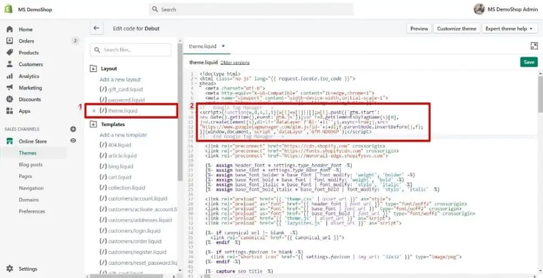The width and height of the screenshot is (543, 278).
Task: Click the admin avatar picture
Action: [x=479, y=10]
